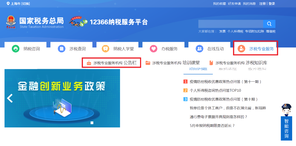This screenshot has height=146, width=296.
Task: Open 我的收藏 link
Action: click(x=219, y=4)
